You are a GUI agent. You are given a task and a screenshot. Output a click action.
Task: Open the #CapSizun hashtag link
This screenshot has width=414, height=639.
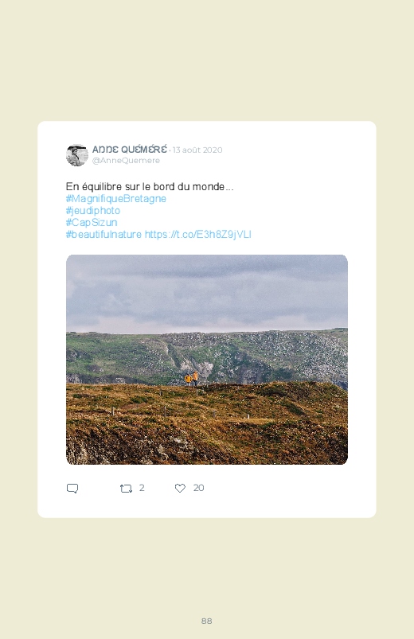coord(92,222)
